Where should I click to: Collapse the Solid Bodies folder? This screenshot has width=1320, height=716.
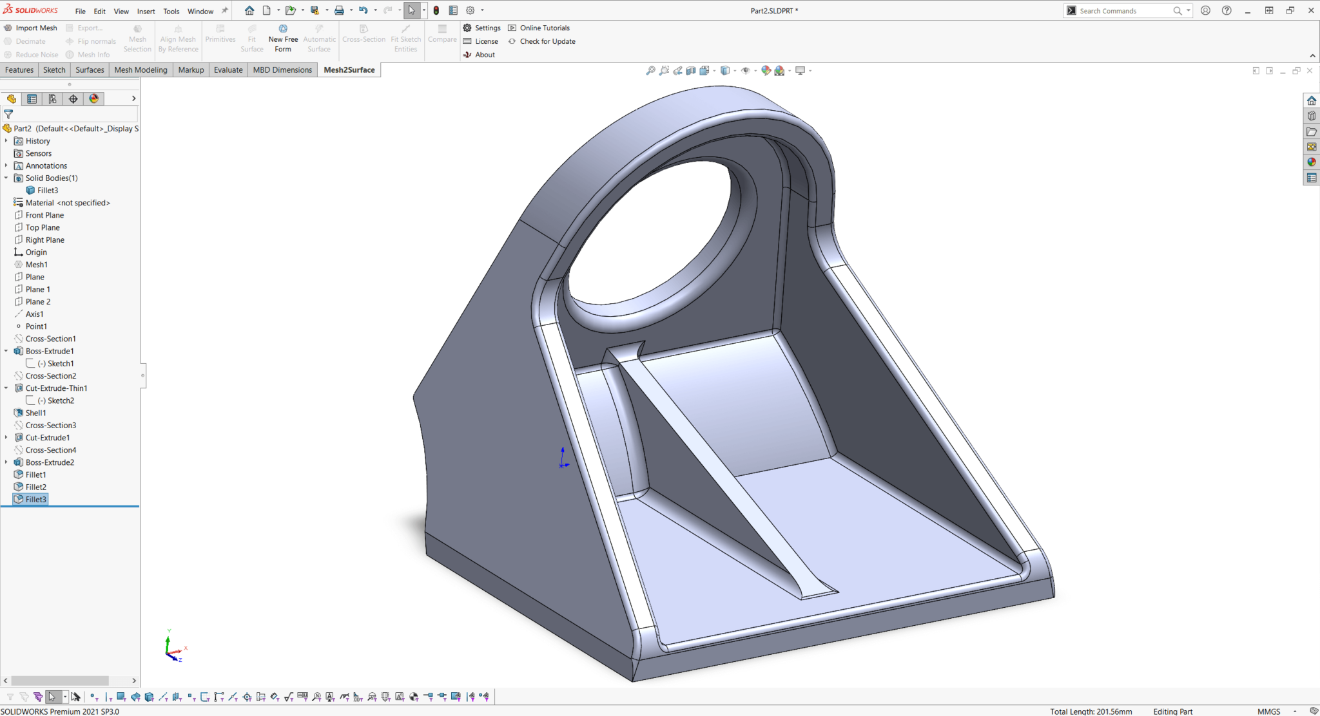point(6,178)
